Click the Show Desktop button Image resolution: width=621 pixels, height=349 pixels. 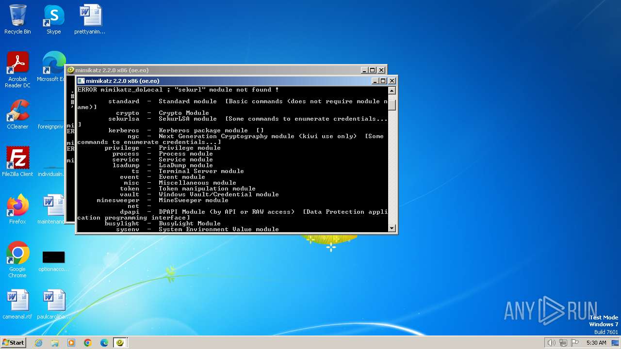pos(616,343)
